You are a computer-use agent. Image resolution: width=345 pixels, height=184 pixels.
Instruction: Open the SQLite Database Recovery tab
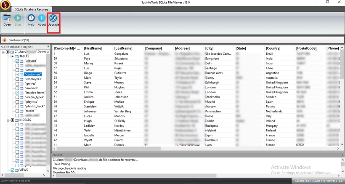click(x=32, y=9)
